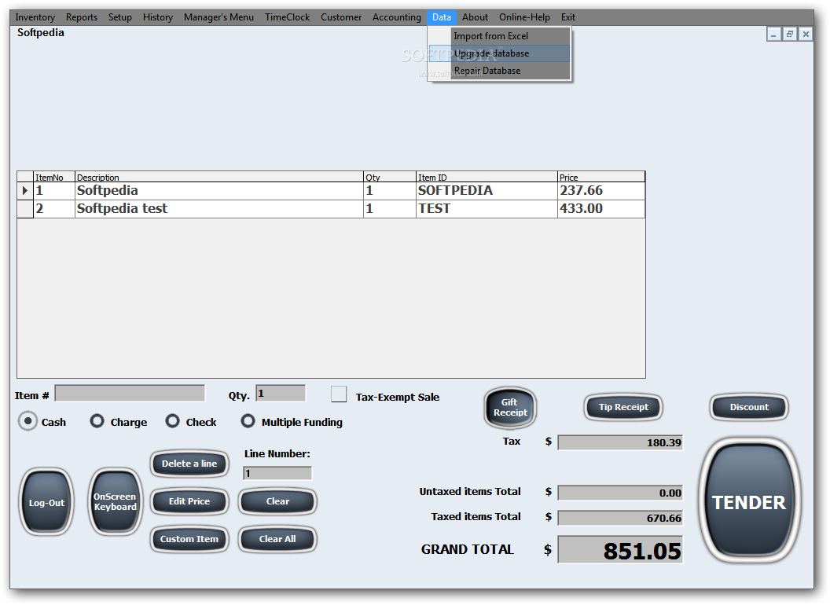Focus the Line Number input field
Viewport: 830px width, 605px height.
pos(277,473)
